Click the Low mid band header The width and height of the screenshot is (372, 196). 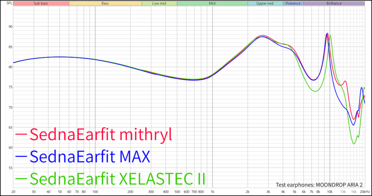coord(159,3)
